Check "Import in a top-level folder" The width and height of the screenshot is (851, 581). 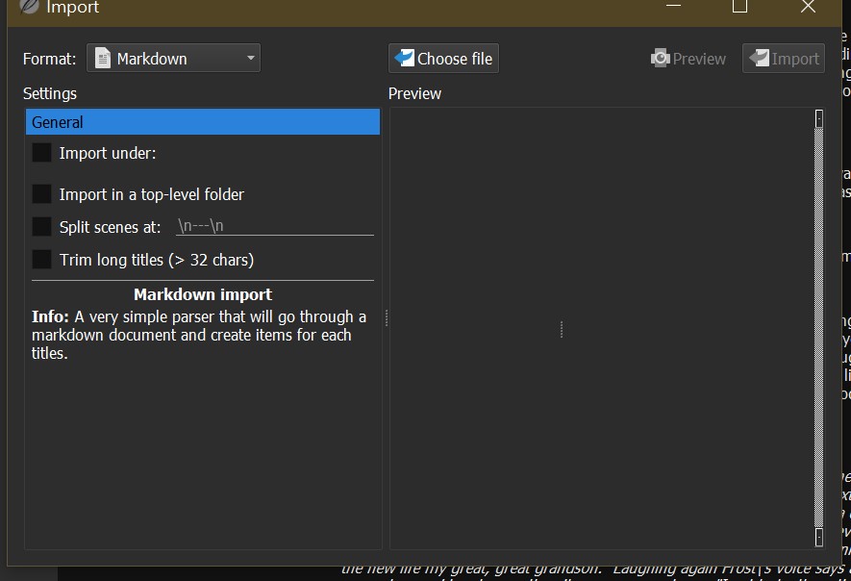[x=39, y=193]
